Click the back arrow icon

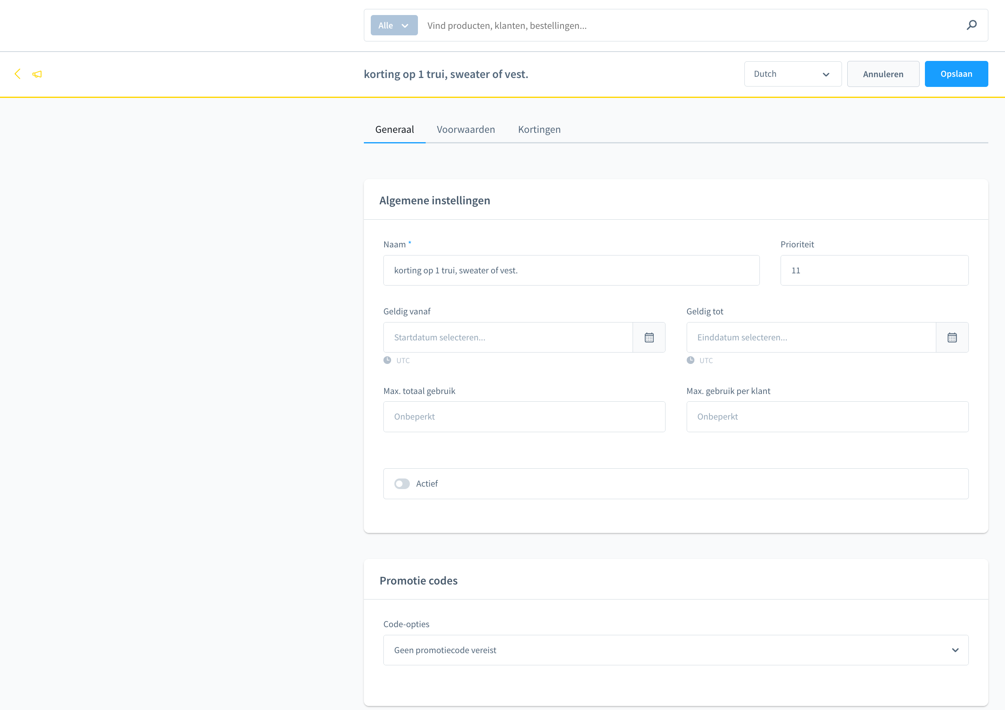tap(17, 74)
